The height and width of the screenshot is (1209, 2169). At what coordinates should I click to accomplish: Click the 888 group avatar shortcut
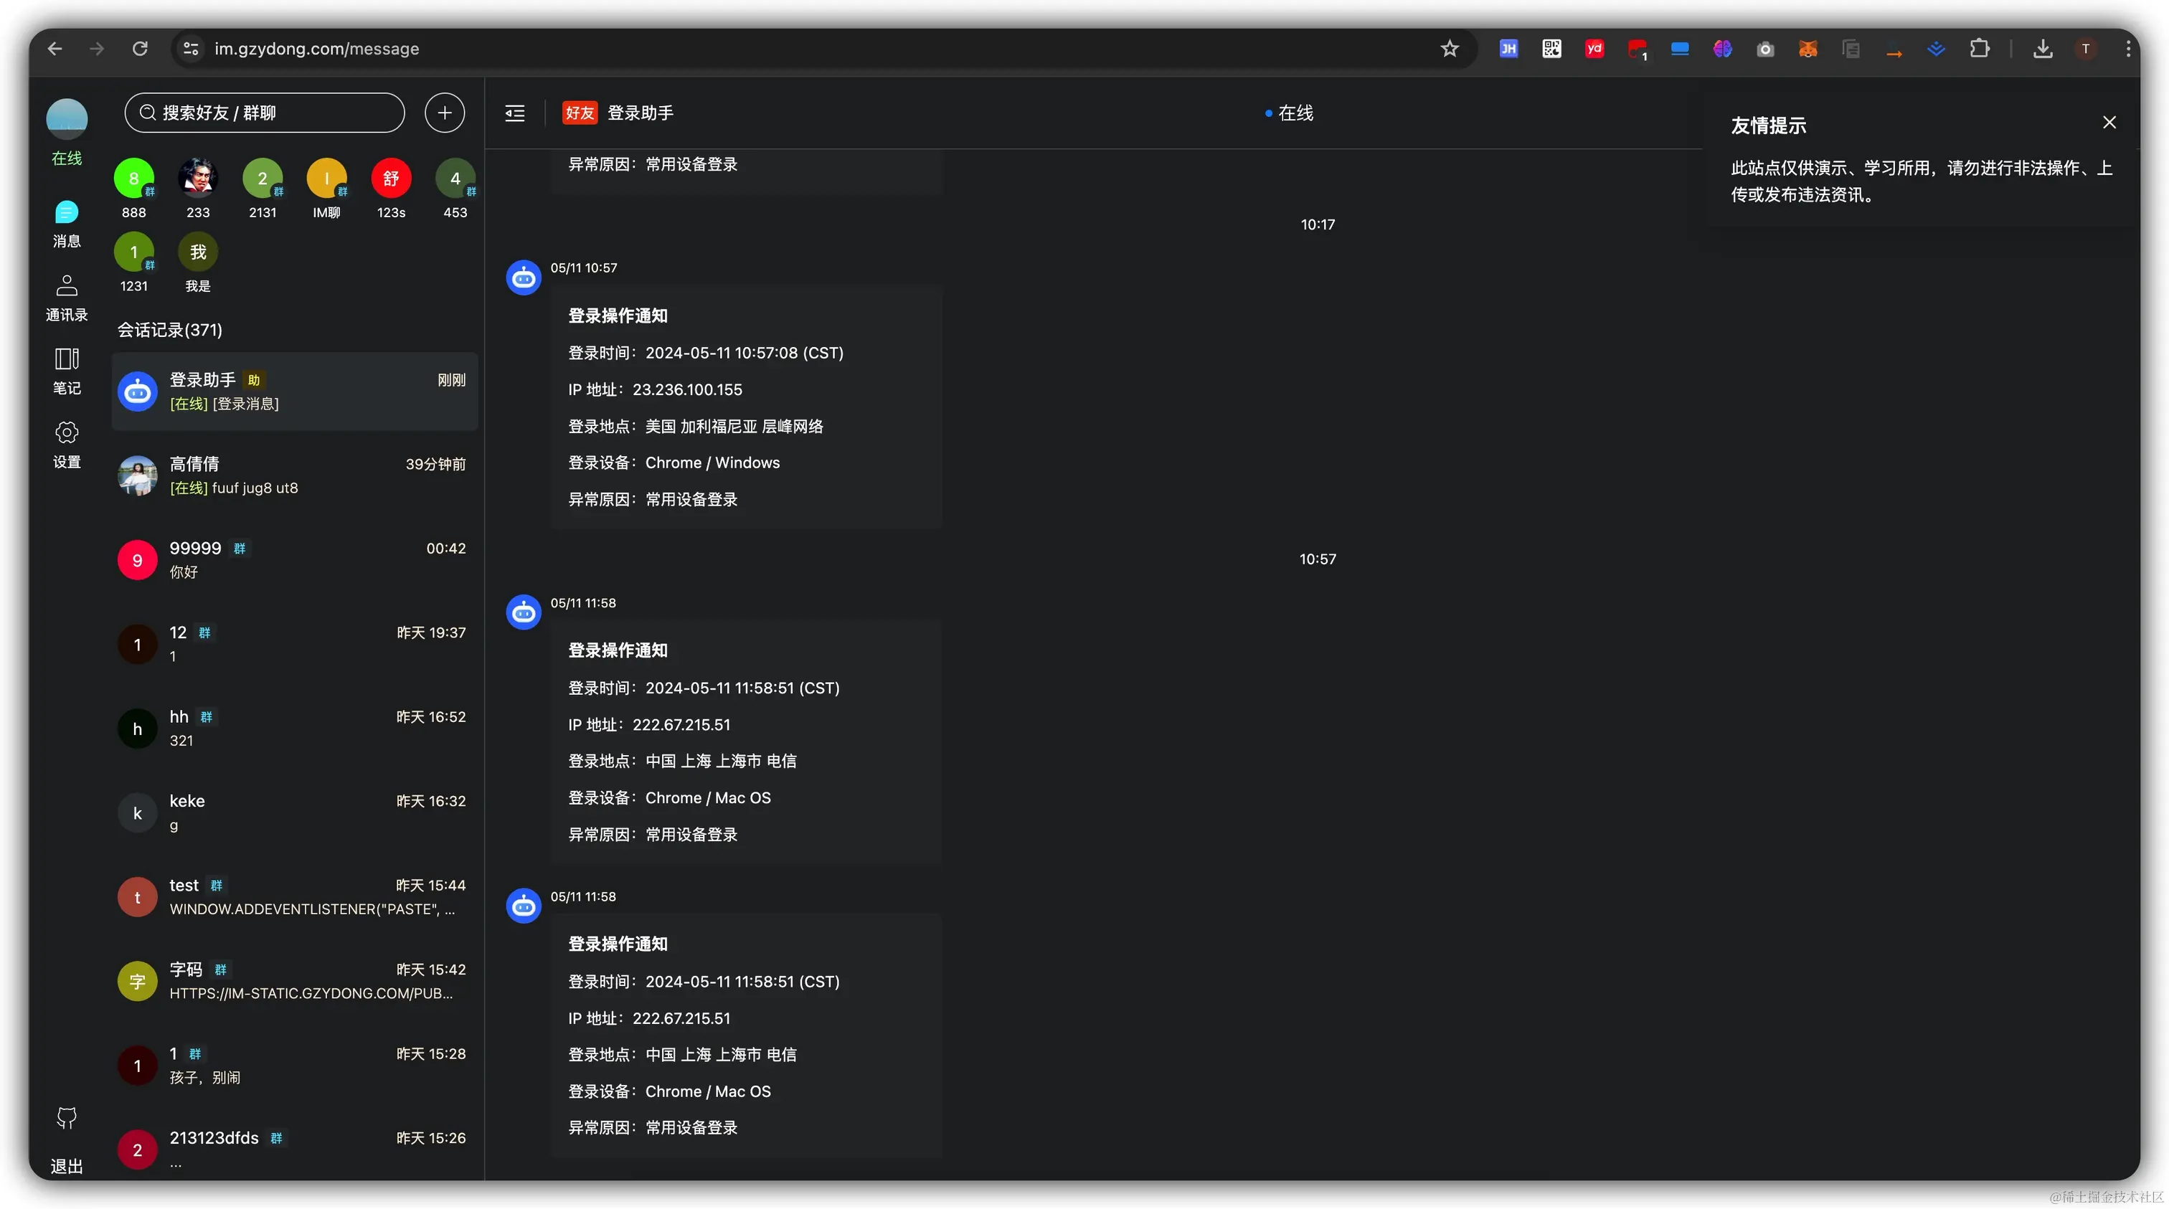coord(134,179)
